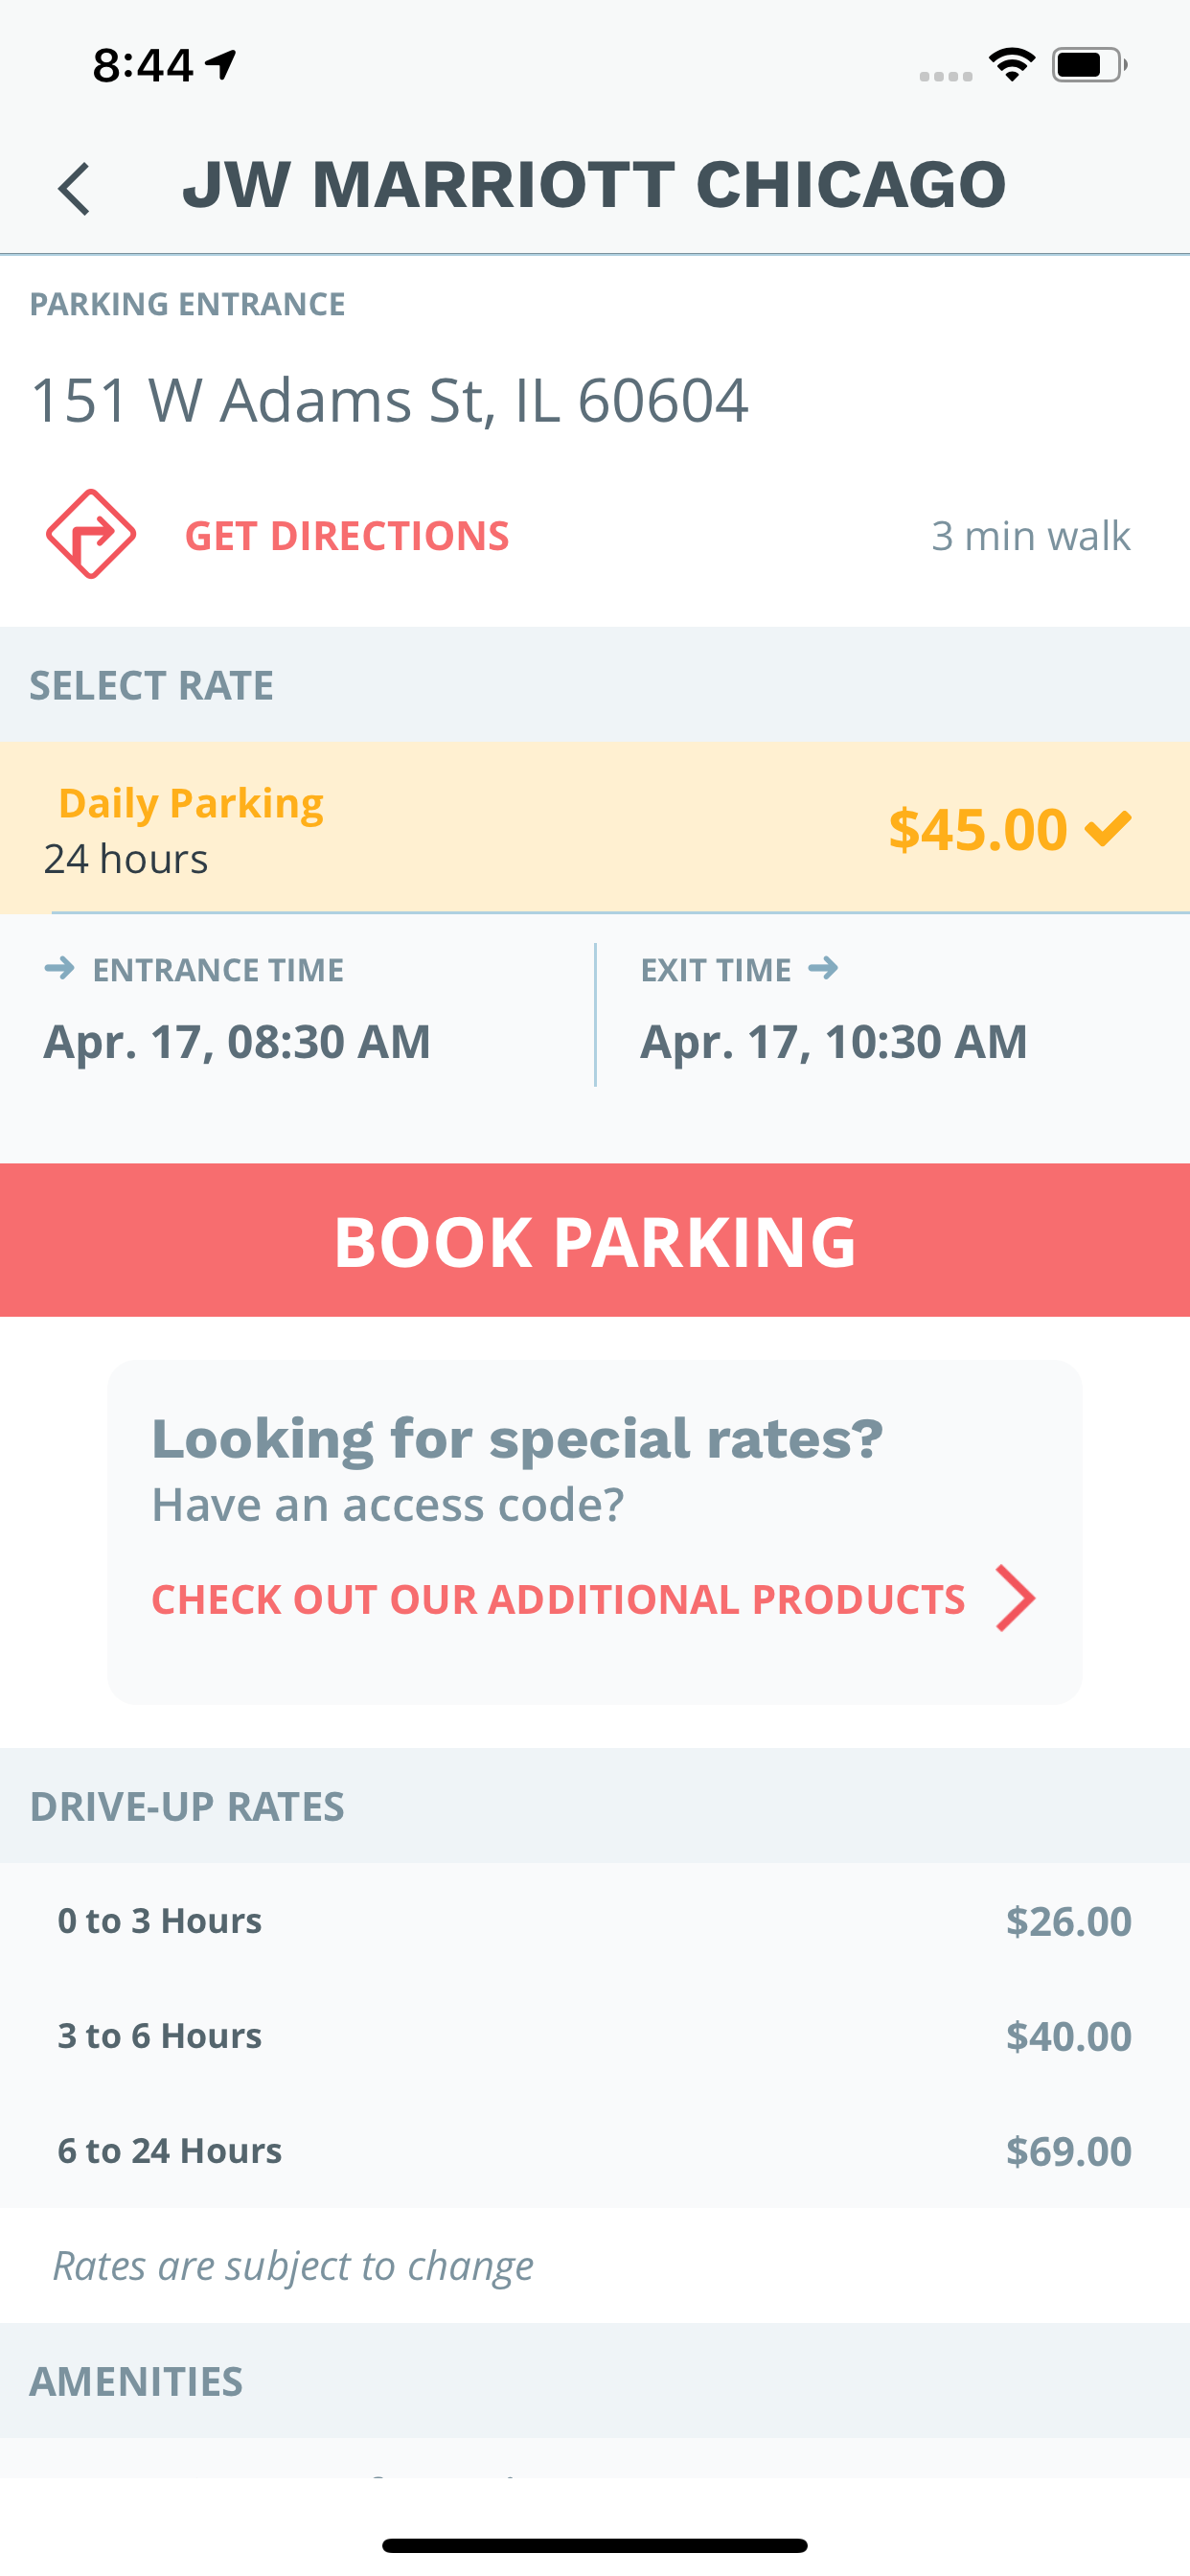Open Get Directions link
This screenshot has width=1190, height=2576.
[347, 536]
